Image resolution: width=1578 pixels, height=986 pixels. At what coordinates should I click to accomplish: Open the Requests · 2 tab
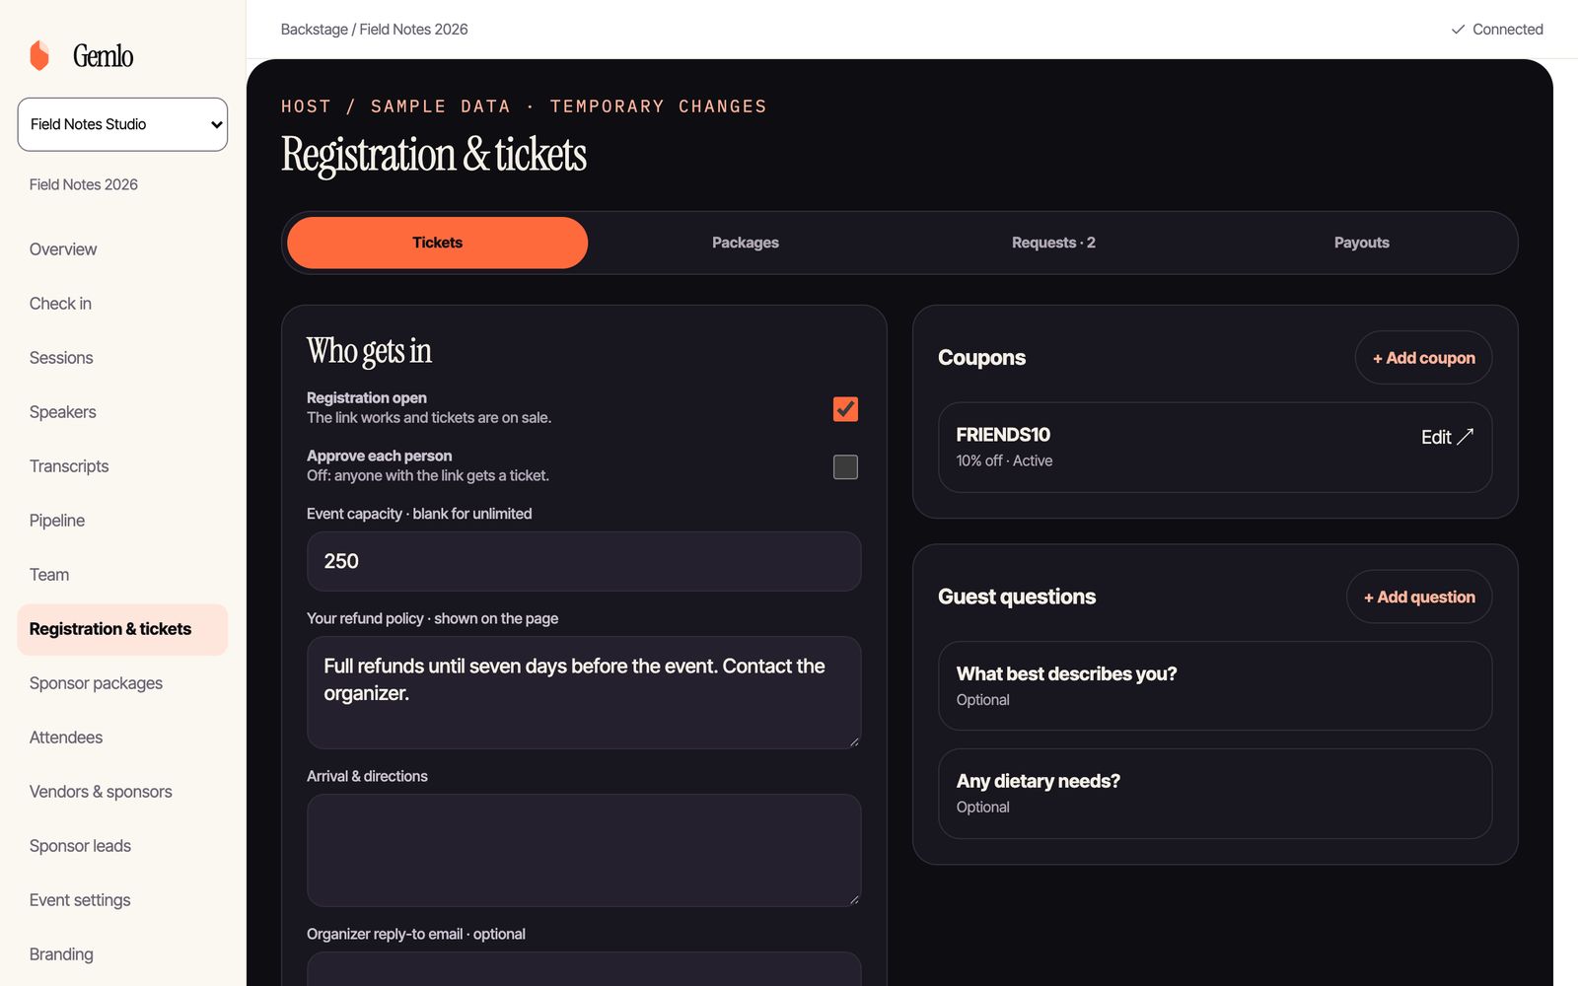coord(1053,243)
